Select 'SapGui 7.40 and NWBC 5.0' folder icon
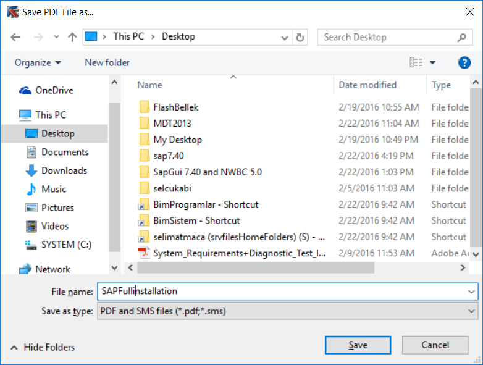The width and height of the screenshot is (483, 365). pyautogui.click(x=144, y=172)
